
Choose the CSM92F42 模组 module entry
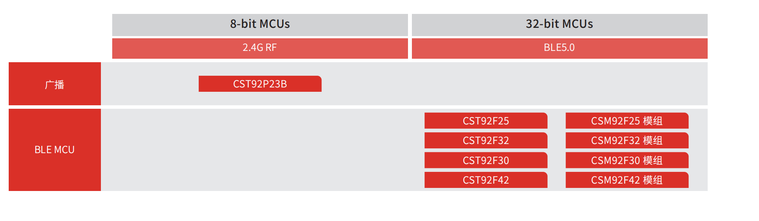pyautogui.click(x=626, y=180)
